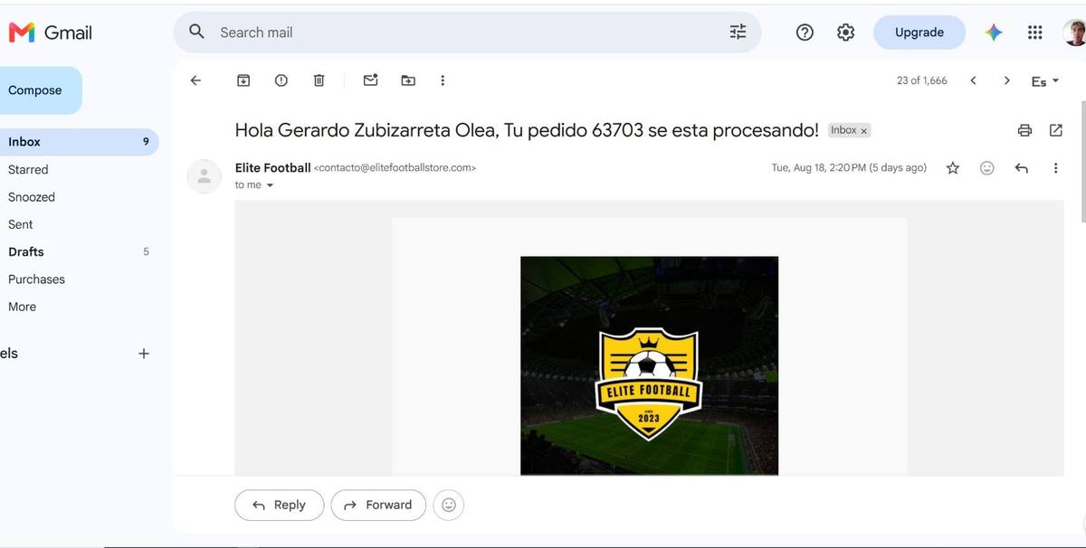Open the input tools Es dropdown

click(1045, 81)
